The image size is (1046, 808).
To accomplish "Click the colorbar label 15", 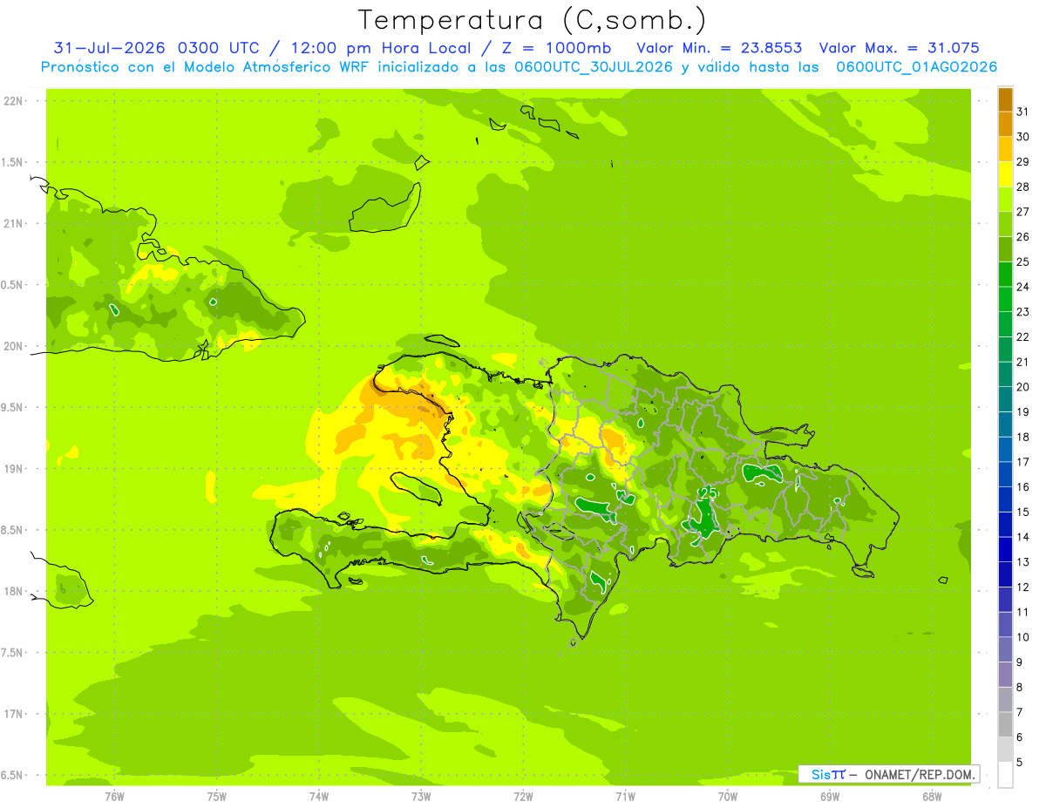I will [1023, 512].
